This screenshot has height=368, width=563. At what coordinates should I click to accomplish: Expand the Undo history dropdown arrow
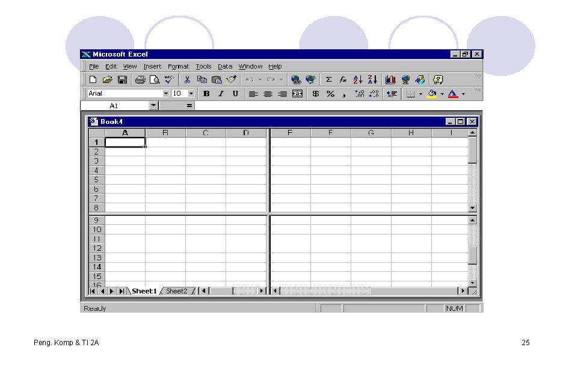coord(260,80)
